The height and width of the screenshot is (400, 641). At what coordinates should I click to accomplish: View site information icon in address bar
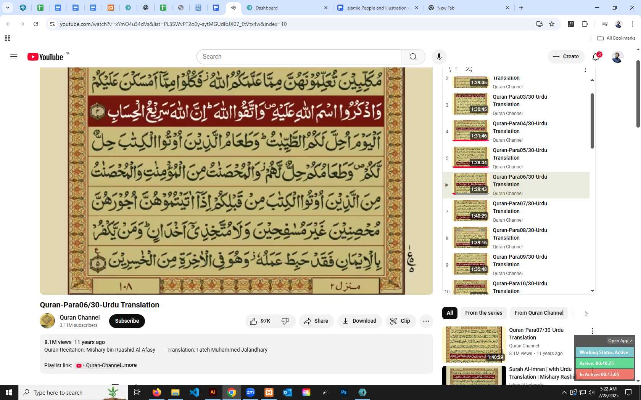point(52,24)
